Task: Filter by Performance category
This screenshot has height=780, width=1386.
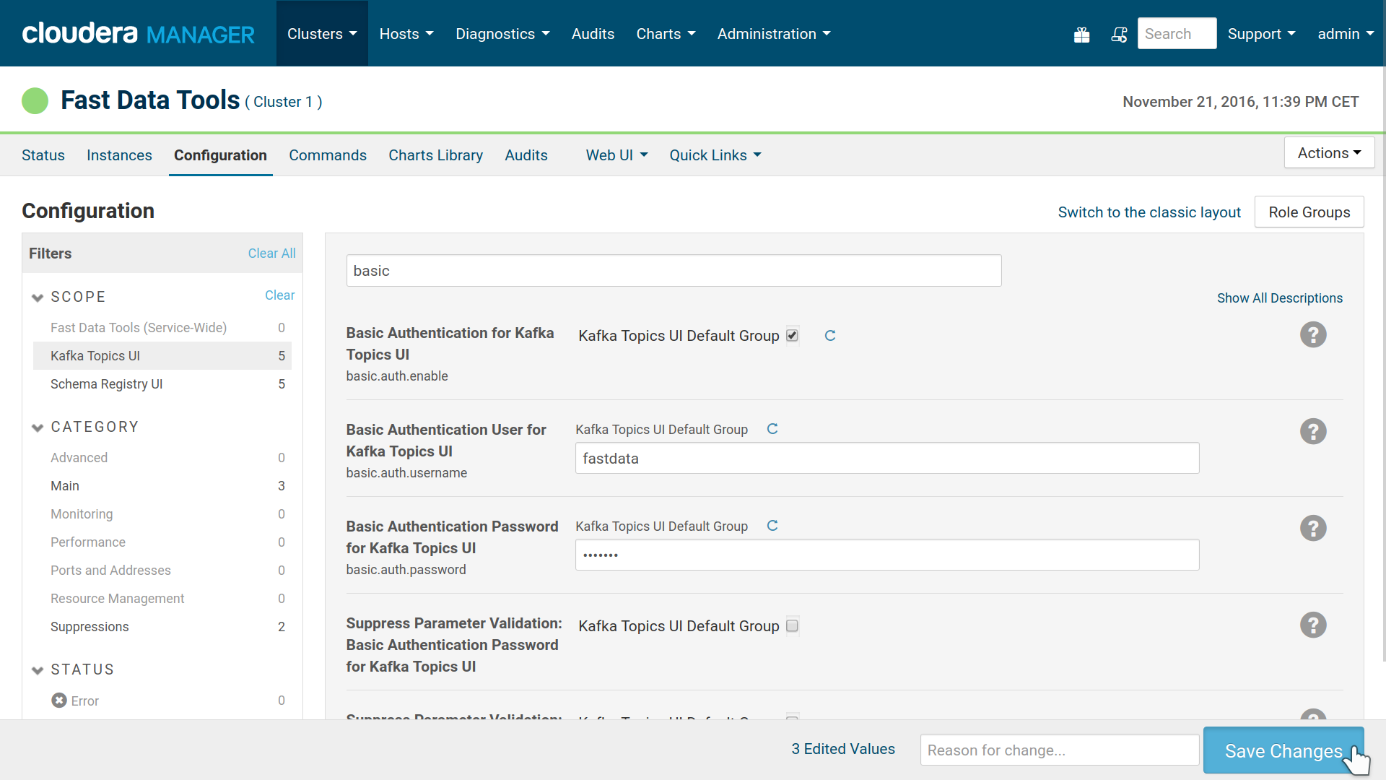Action: (162, 542)
